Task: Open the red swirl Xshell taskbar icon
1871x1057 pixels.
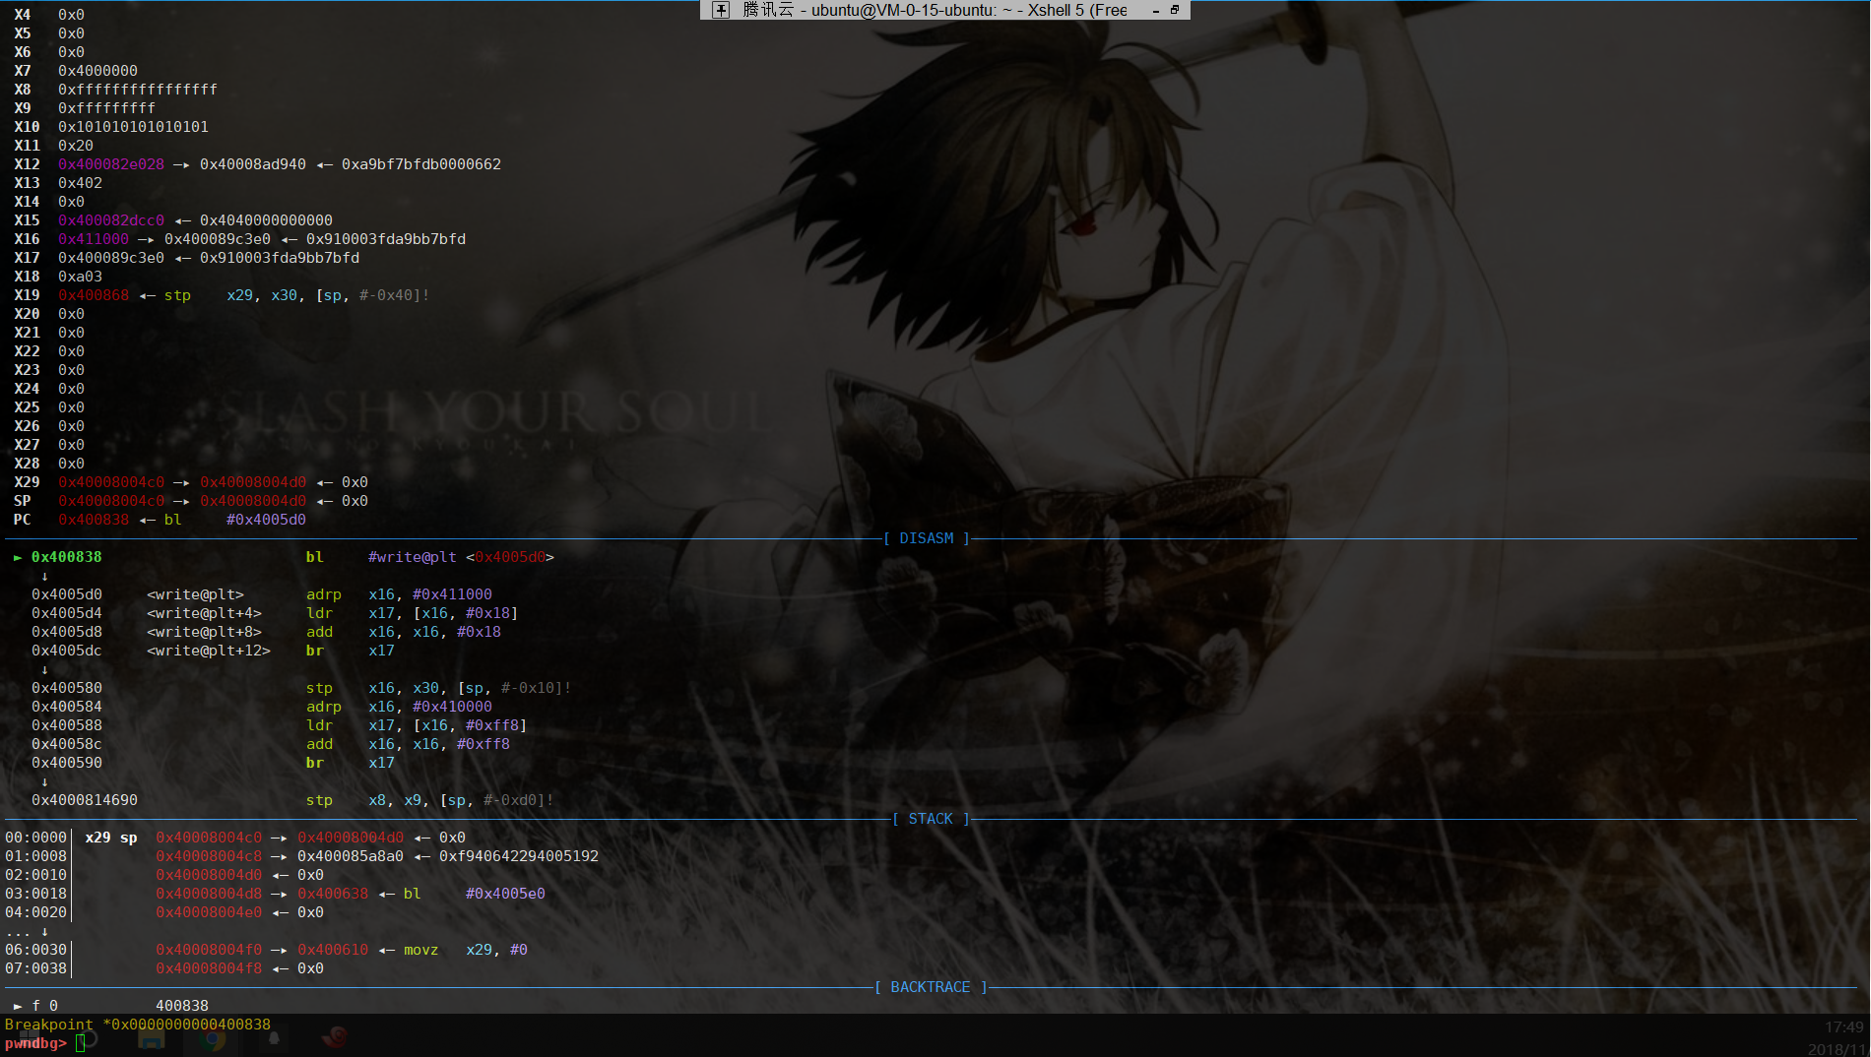Action: (x=336, y=1037)
